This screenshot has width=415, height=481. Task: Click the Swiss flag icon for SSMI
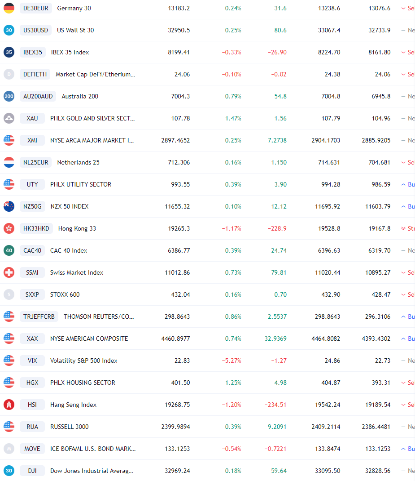click(x=9, y=272)
